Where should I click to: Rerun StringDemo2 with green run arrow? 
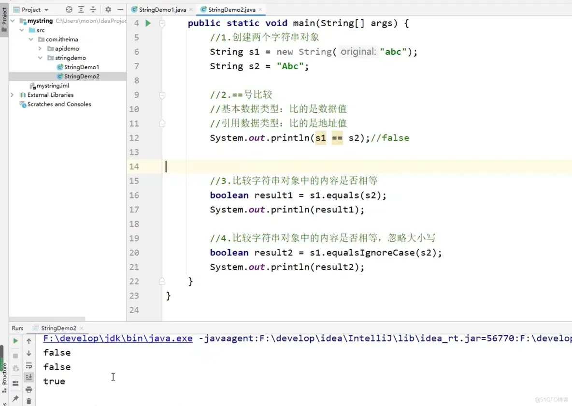click(15, 341)
